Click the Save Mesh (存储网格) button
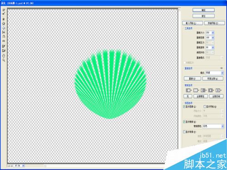The image size is (227, 170). click(214, 23)
